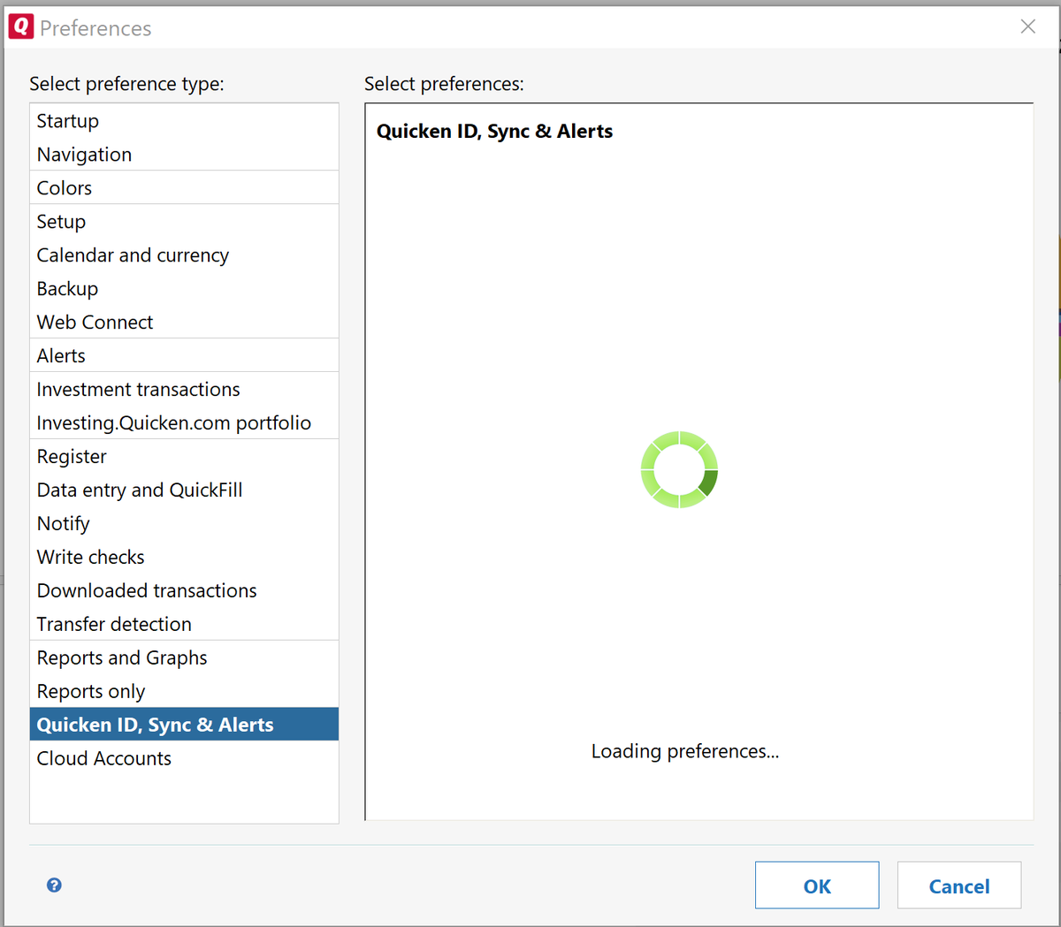Click the 'Loading preferences...' status text

(x=685, y=751)
